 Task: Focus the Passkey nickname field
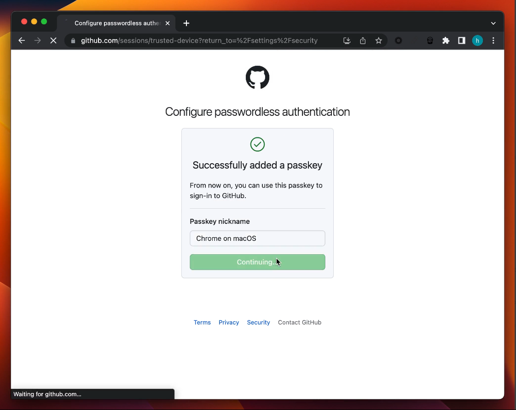[257, 238]
